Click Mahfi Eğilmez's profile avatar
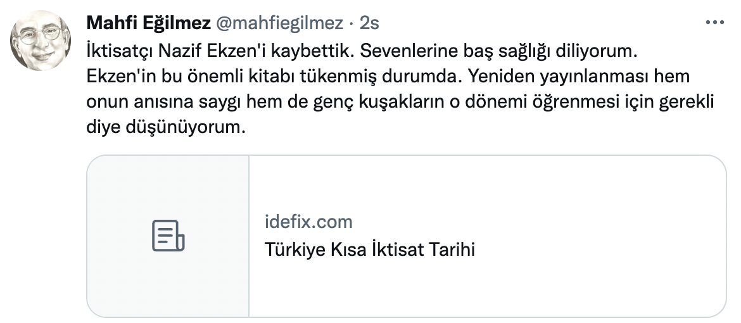The image size is (741, 323). coord(41,39)
